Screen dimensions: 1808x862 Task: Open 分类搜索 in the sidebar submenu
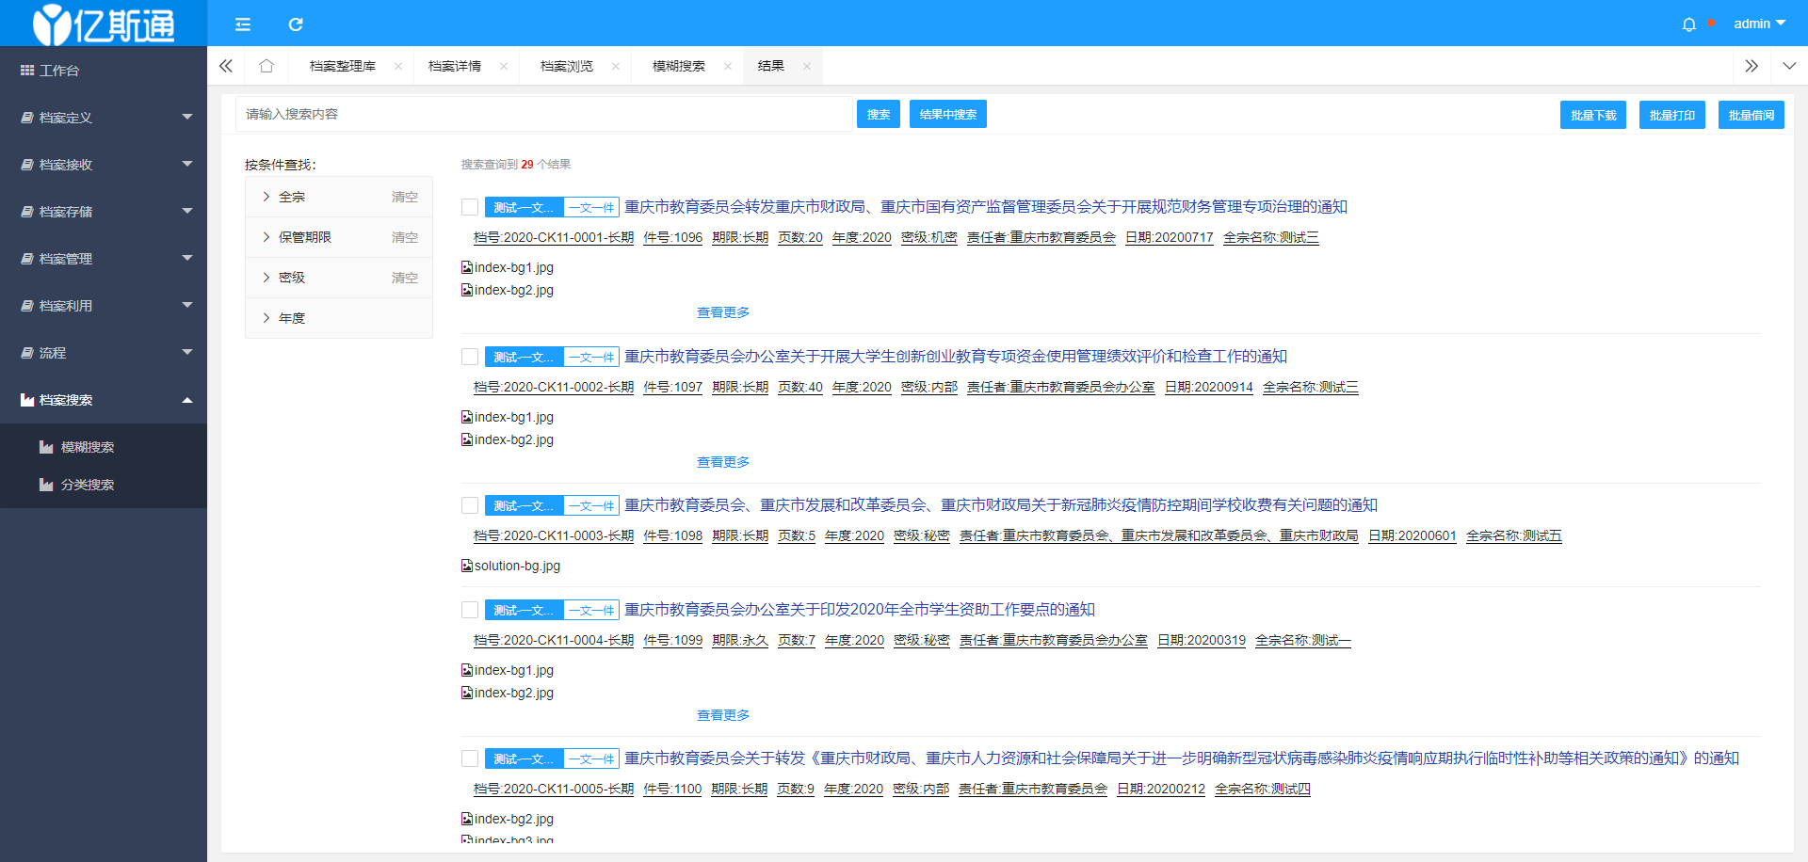(x=104, y=485)
